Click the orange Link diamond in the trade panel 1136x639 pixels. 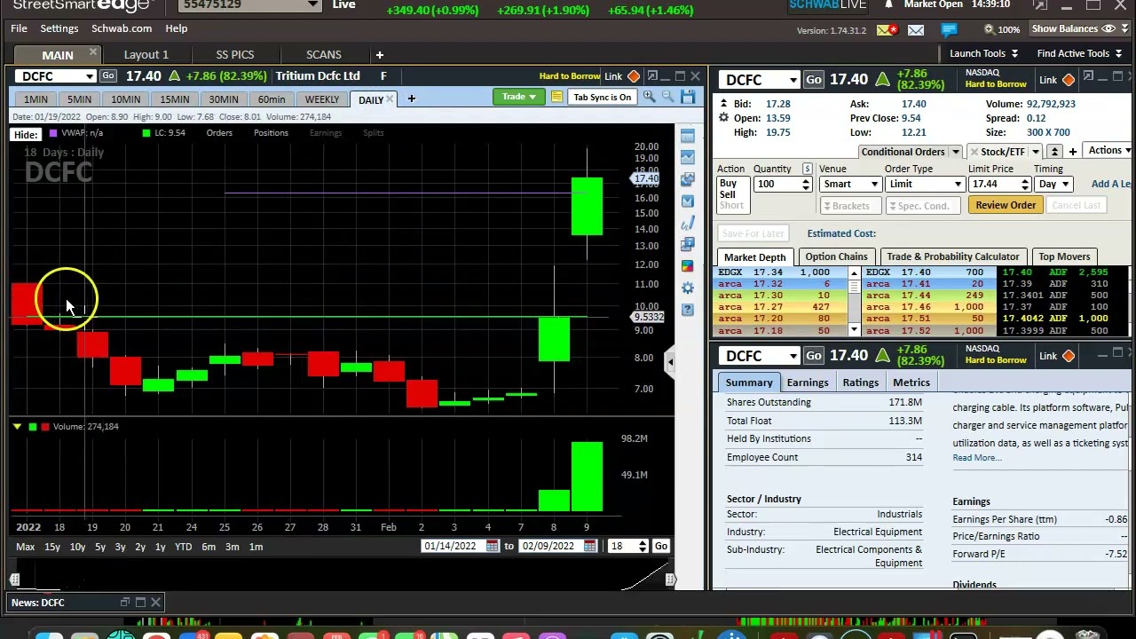[1068, 81]
